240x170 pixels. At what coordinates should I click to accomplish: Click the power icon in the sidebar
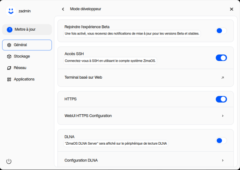(9, 161)
